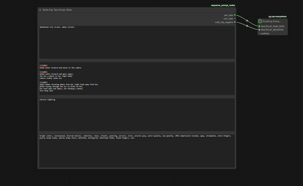Screen dimensions: 303x186
Task: Click the pair_data output socket
Action: 235,15
